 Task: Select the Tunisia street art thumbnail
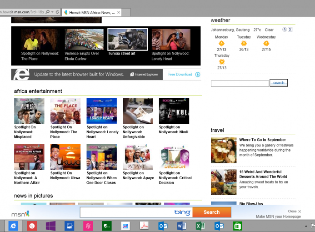(127, 40)
